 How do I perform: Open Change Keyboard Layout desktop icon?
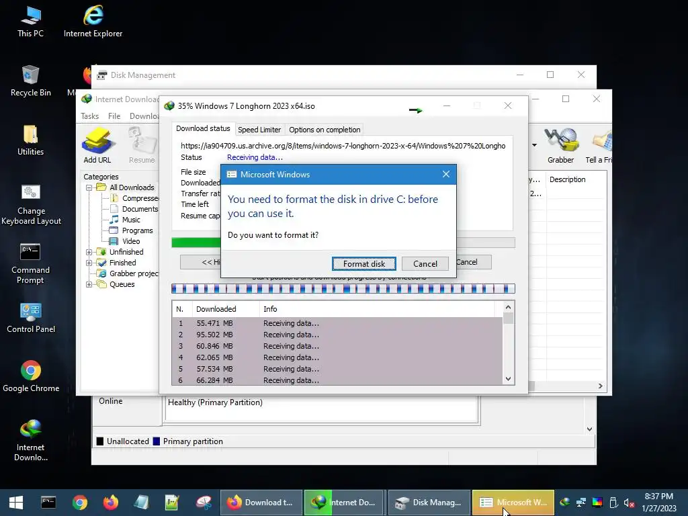pos(31,204)
